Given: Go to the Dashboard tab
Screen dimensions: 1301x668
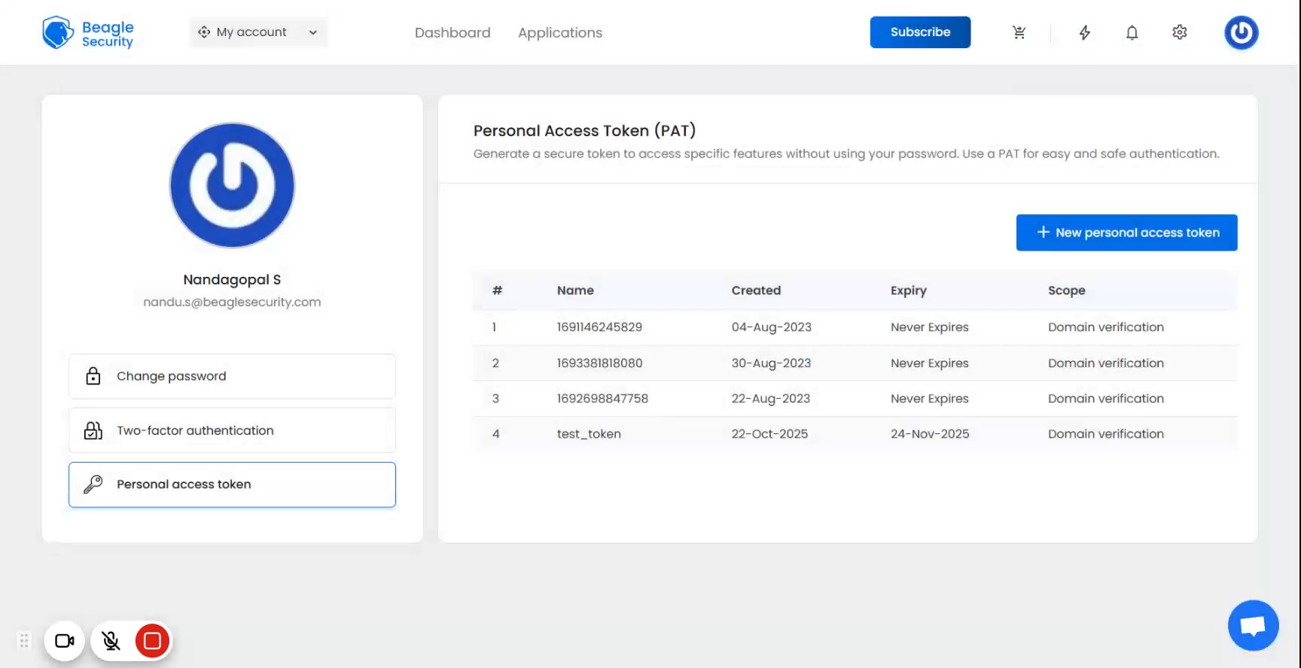Looking at the screenshot, I should [x=452, y=33].
